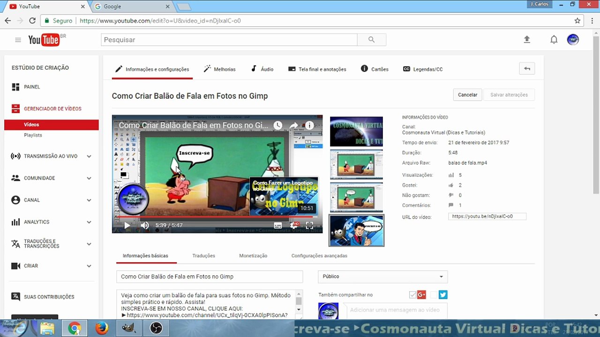Viewport: 600px width, 337px height.
Task: Focus the Pesquisar search box
Action: point(229,40)
